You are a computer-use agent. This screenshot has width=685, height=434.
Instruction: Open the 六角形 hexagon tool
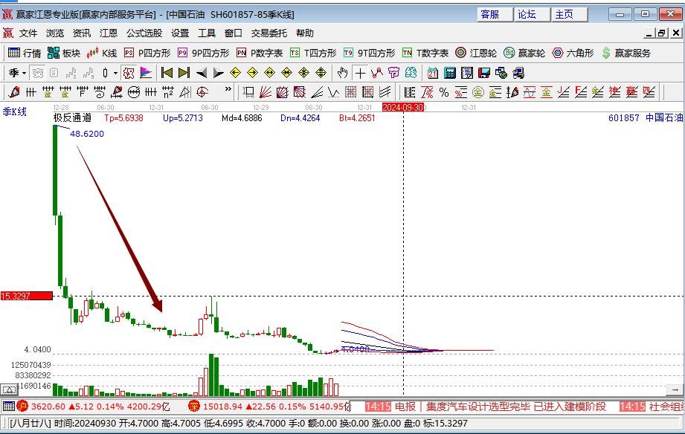(x=573, y=53)
